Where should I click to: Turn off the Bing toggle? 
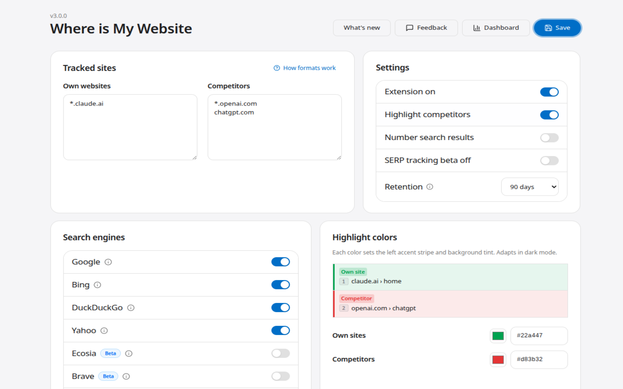pos(281,285)
